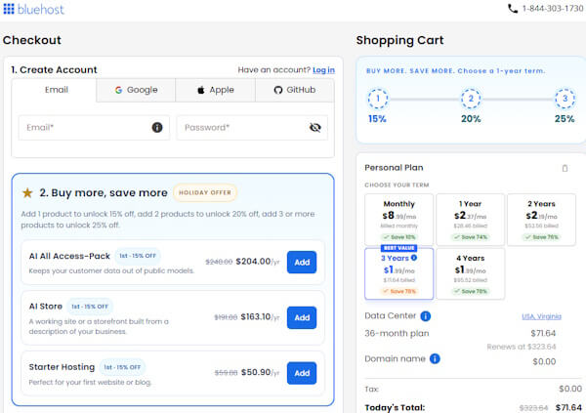Click the trash icon for Personal Plan

pyautogui.click(x=565, y=168)
